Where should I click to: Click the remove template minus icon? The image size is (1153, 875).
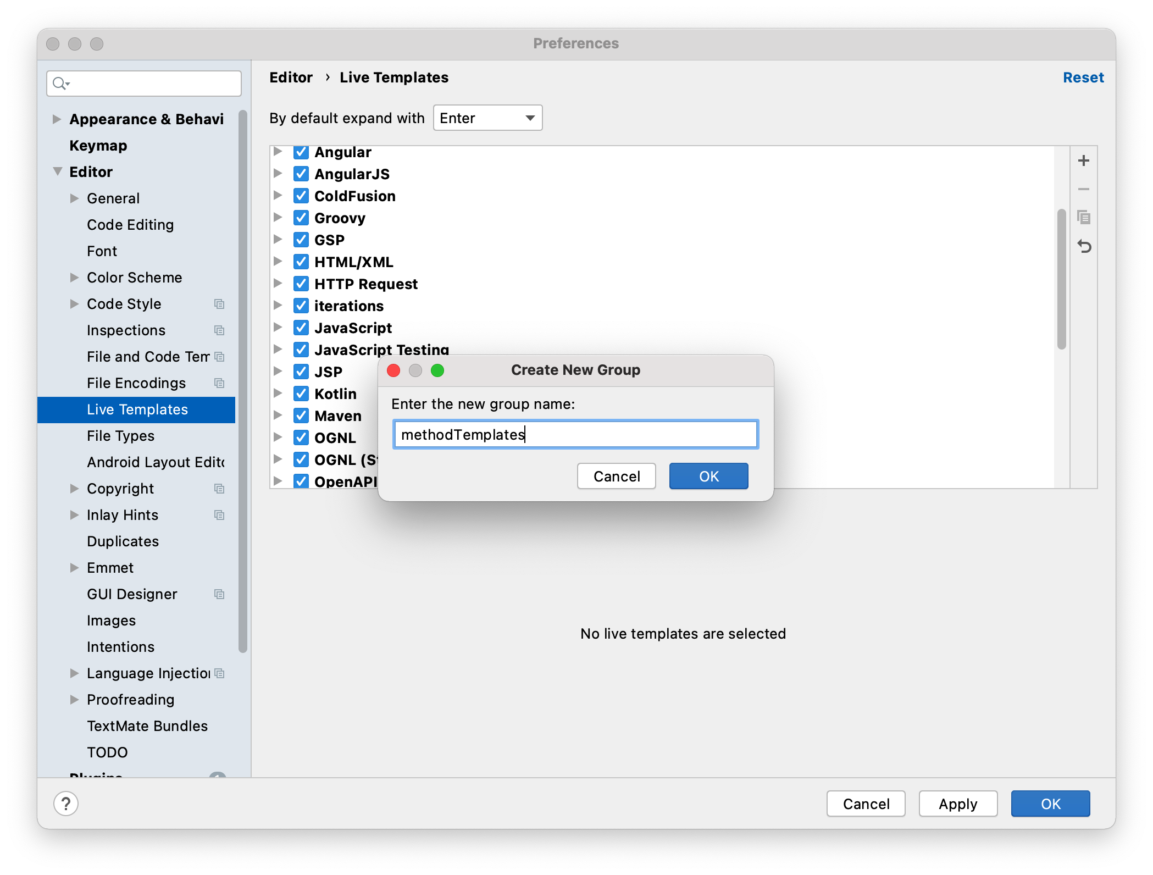(x=1083, y=189)
